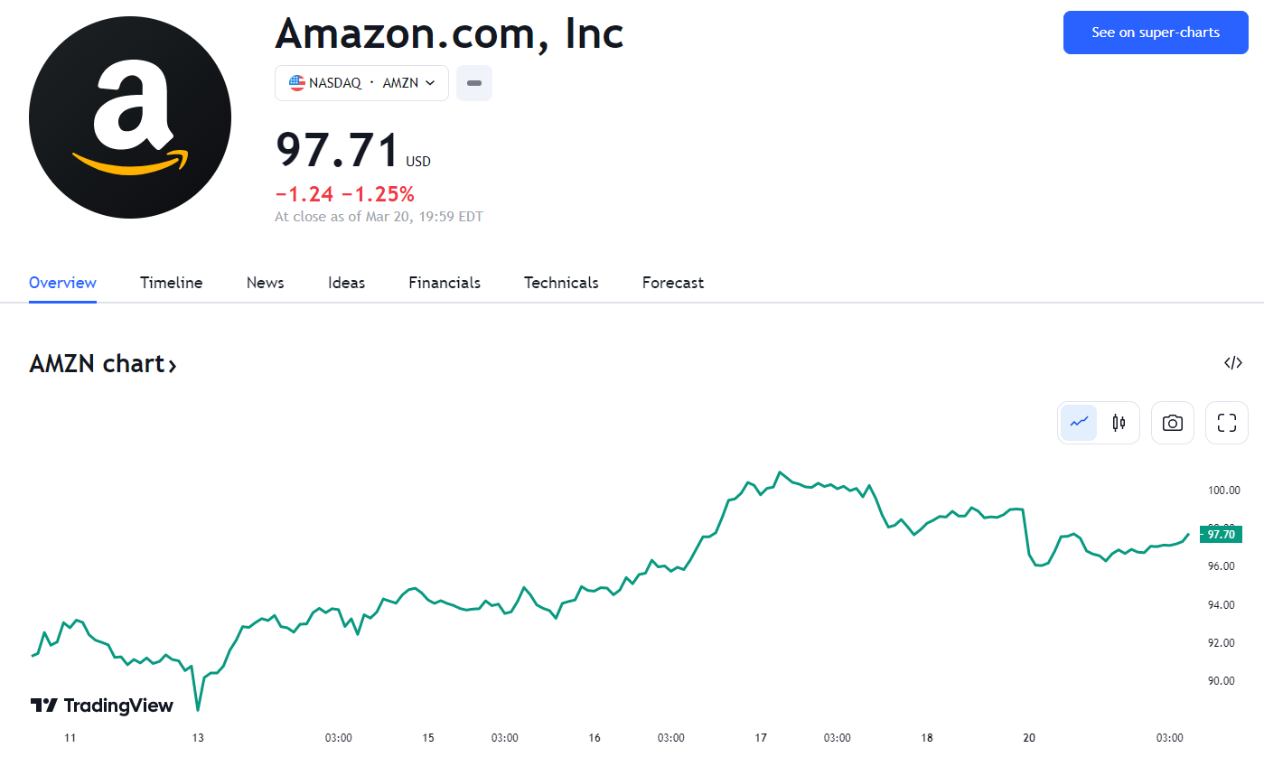This screenshot has width=1264, height=757.
Task: Switch to the Financials tab
Action: click(x=445, y=283)
